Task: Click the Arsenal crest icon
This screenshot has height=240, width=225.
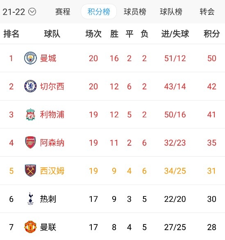Action: click(30, 142)
